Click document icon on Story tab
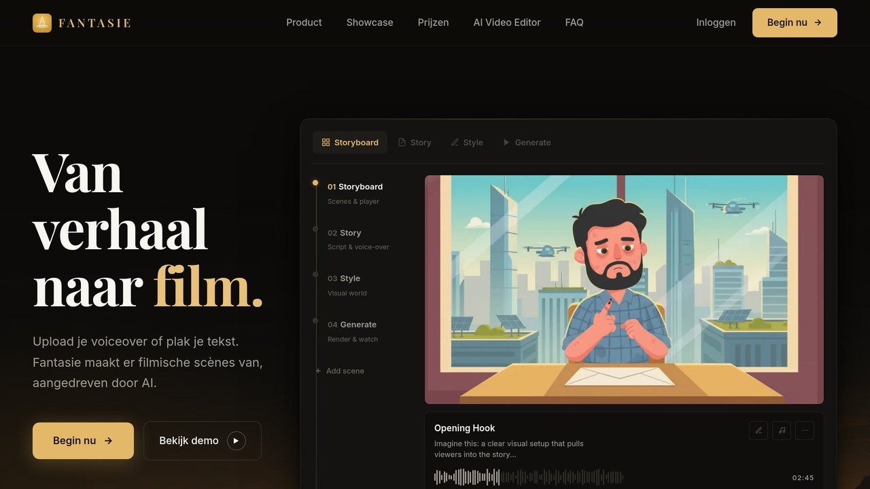This screenshot has height=489, width=870. click(402, 143)
